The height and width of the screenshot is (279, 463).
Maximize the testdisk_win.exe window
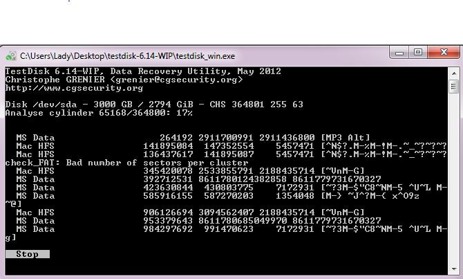418,53
